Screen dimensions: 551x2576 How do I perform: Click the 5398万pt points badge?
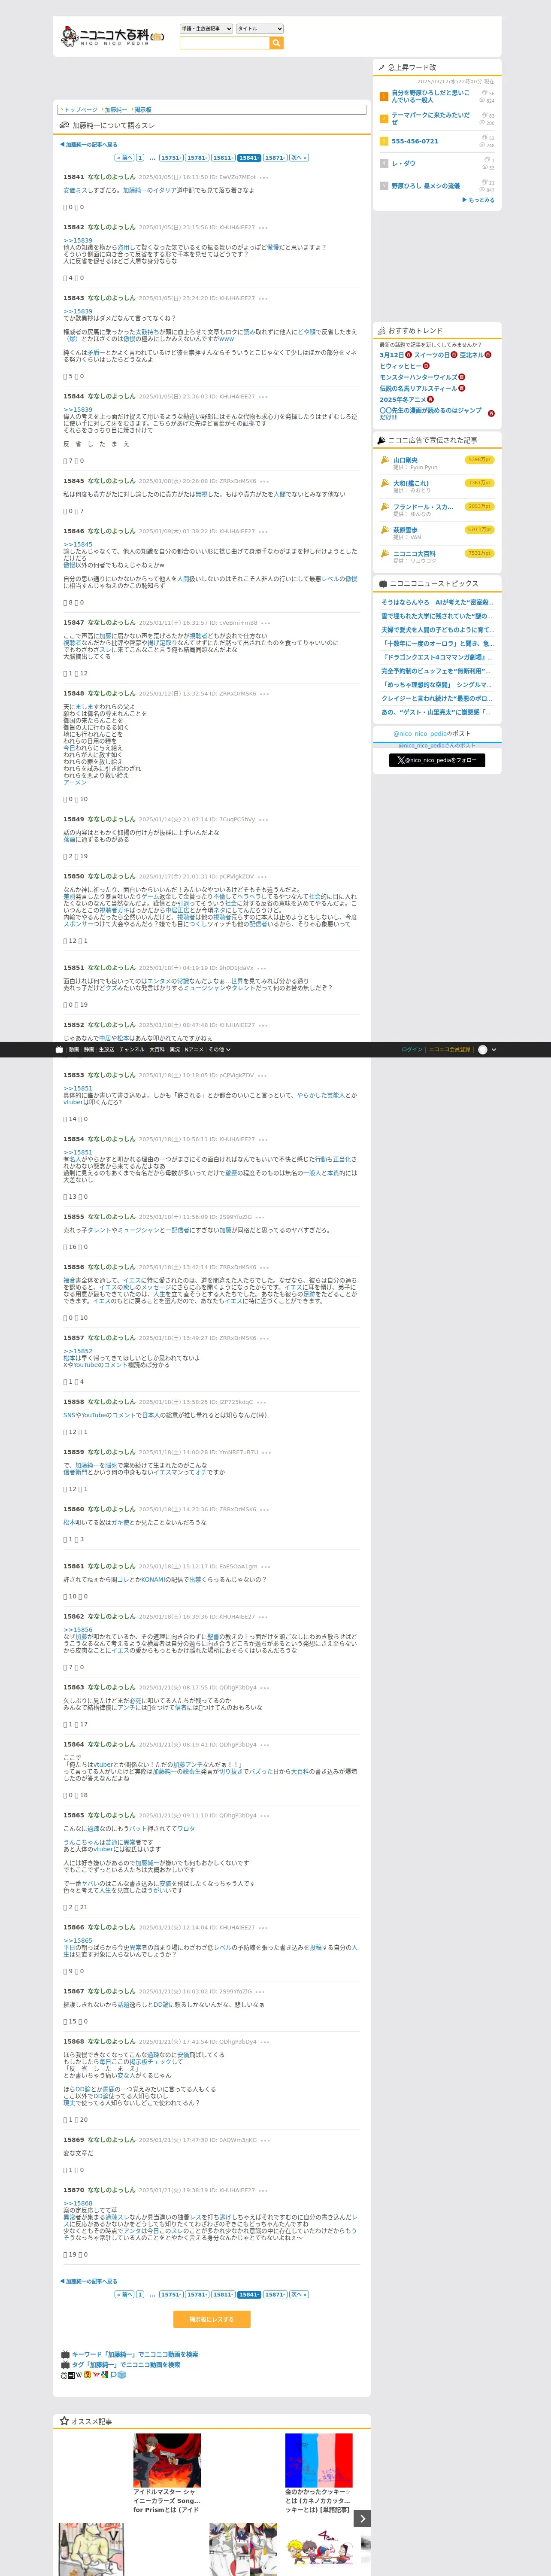click(480, 460)
